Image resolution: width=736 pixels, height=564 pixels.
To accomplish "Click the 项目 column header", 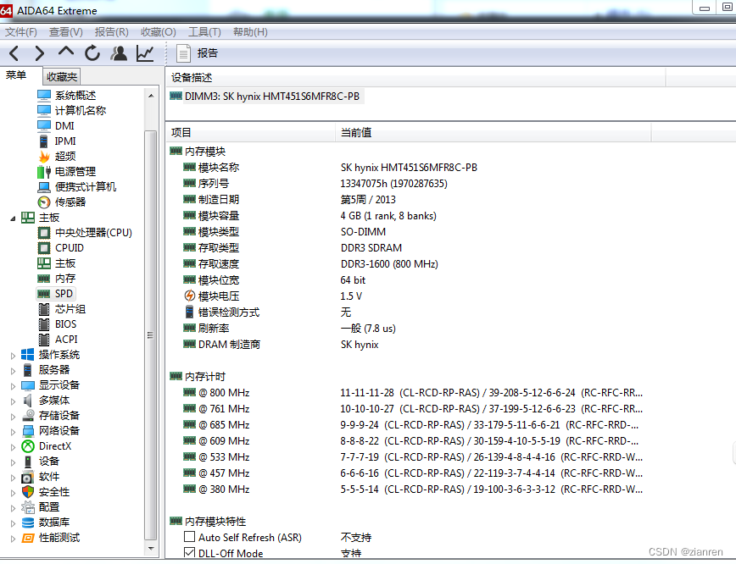I will point(251,133).
